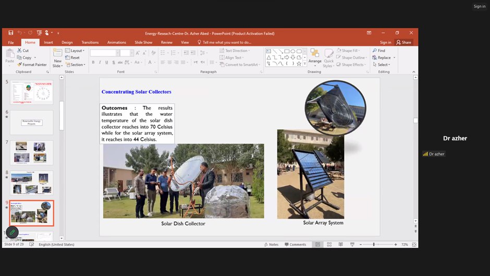This screenshot has height=276, width=490.
Task: Toggle bullet list formatting
Action: [163, 53]
